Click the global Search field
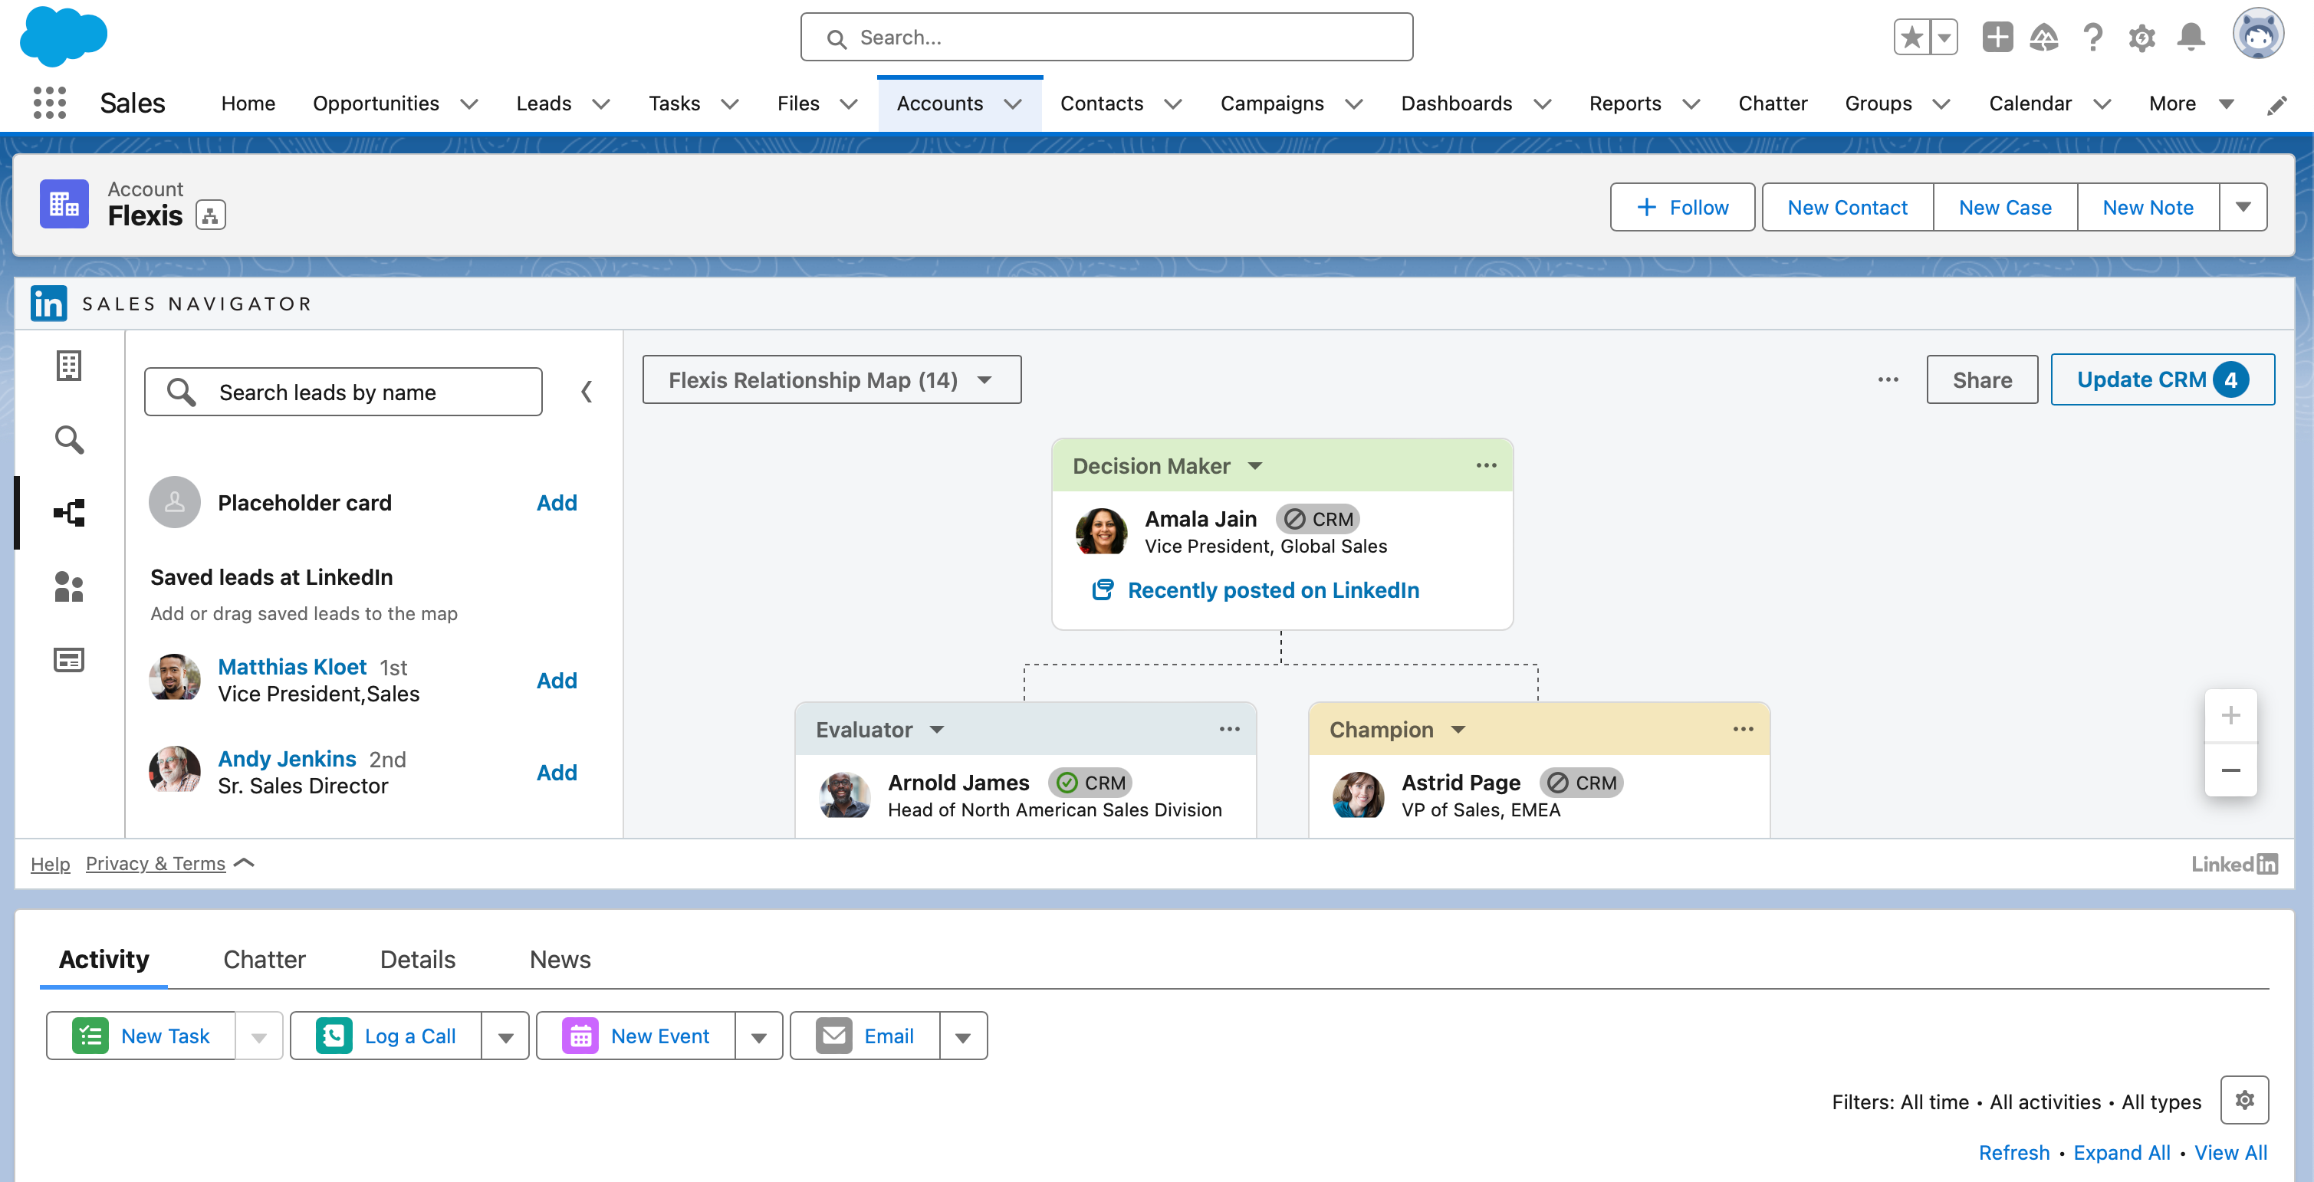Viewport: 2314px width, 1182px height. pos(1106,37)
